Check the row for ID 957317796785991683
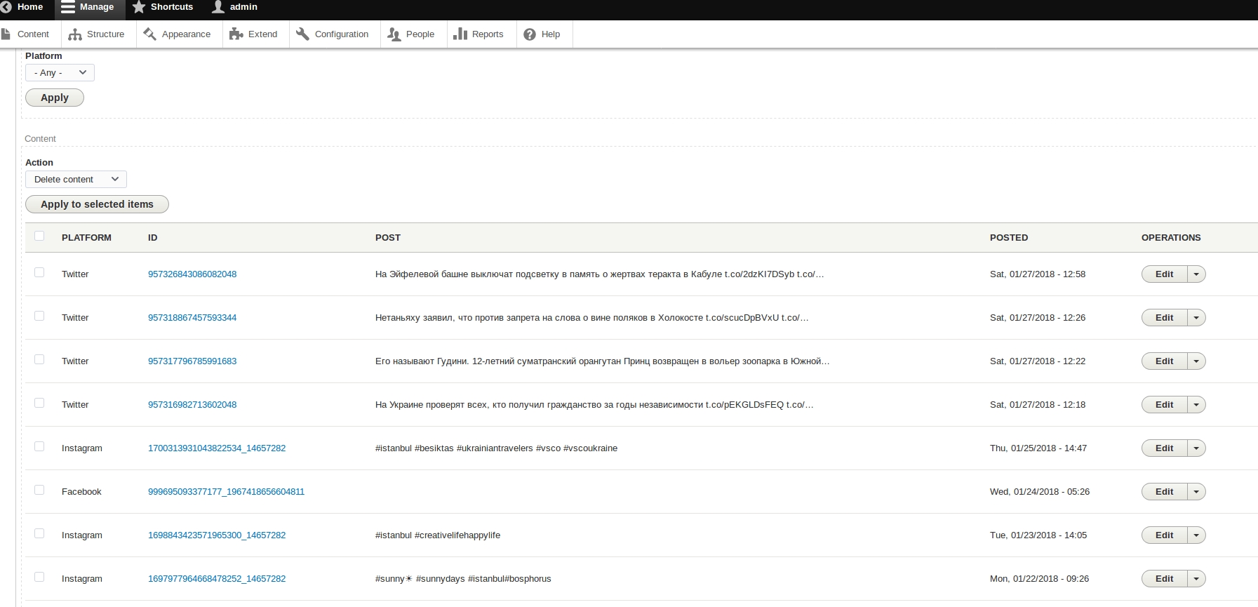 tap(39, 359)
